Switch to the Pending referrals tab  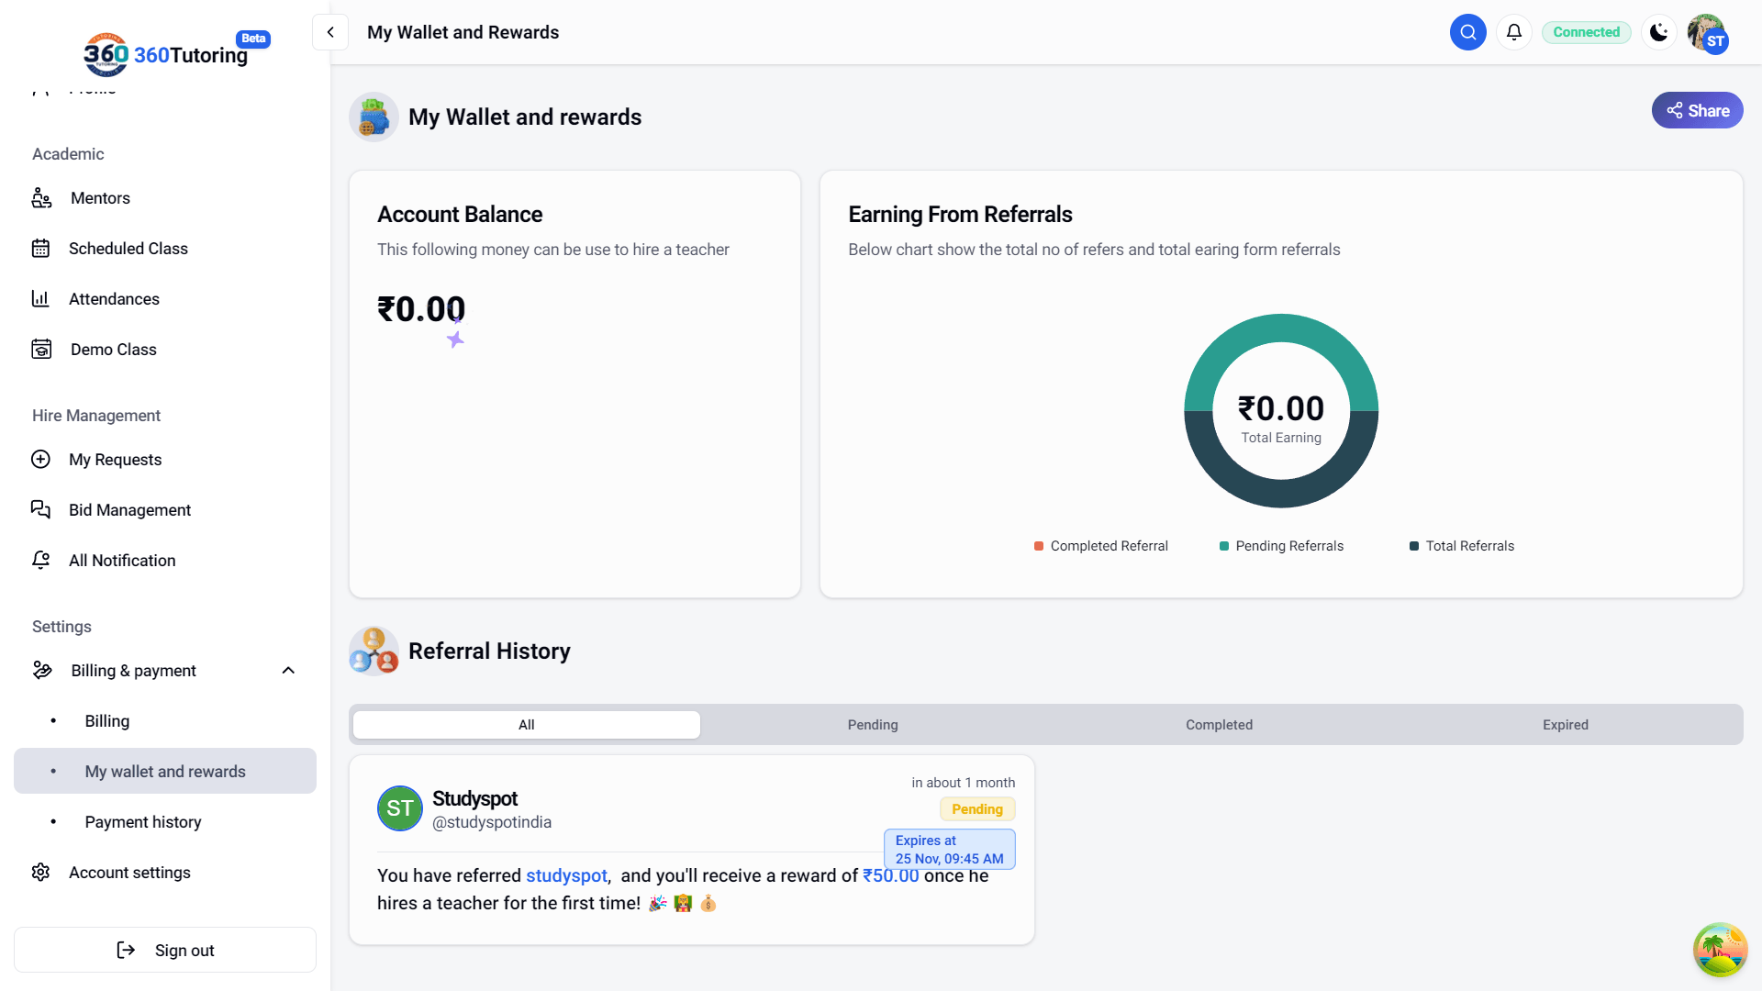(873, 725)
